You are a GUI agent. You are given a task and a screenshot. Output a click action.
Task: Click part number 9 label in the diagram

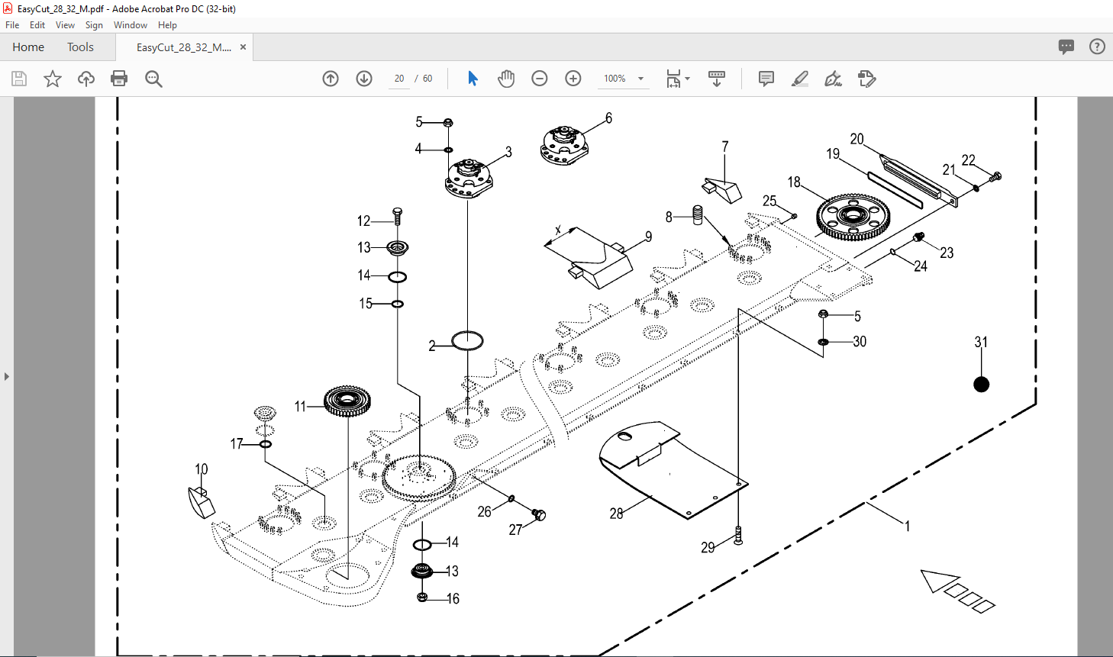tap(649, 237)
